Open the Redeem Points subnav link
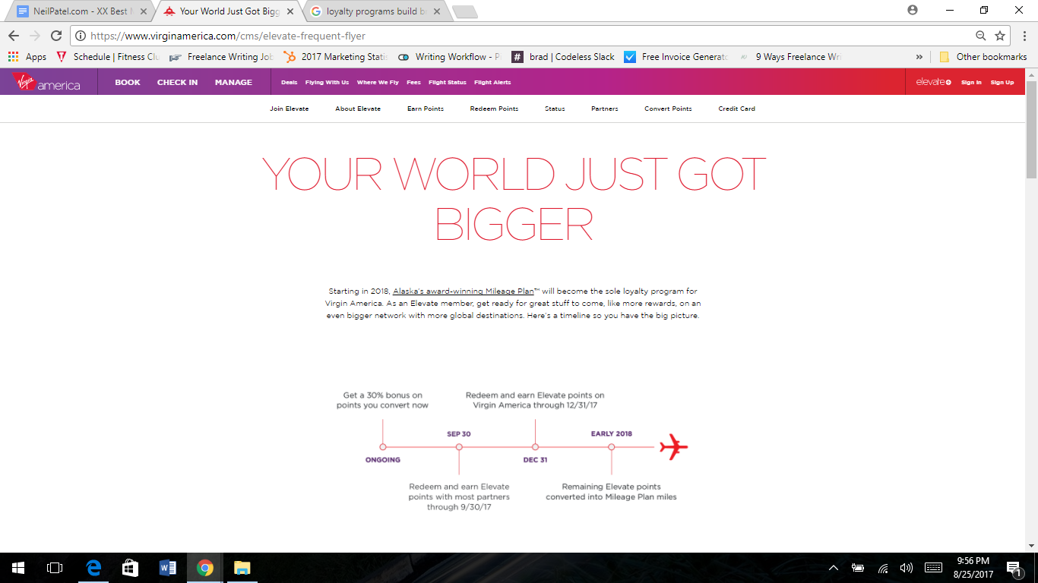The height and width of the screenshot is (583, 1038). click(494, 109)
